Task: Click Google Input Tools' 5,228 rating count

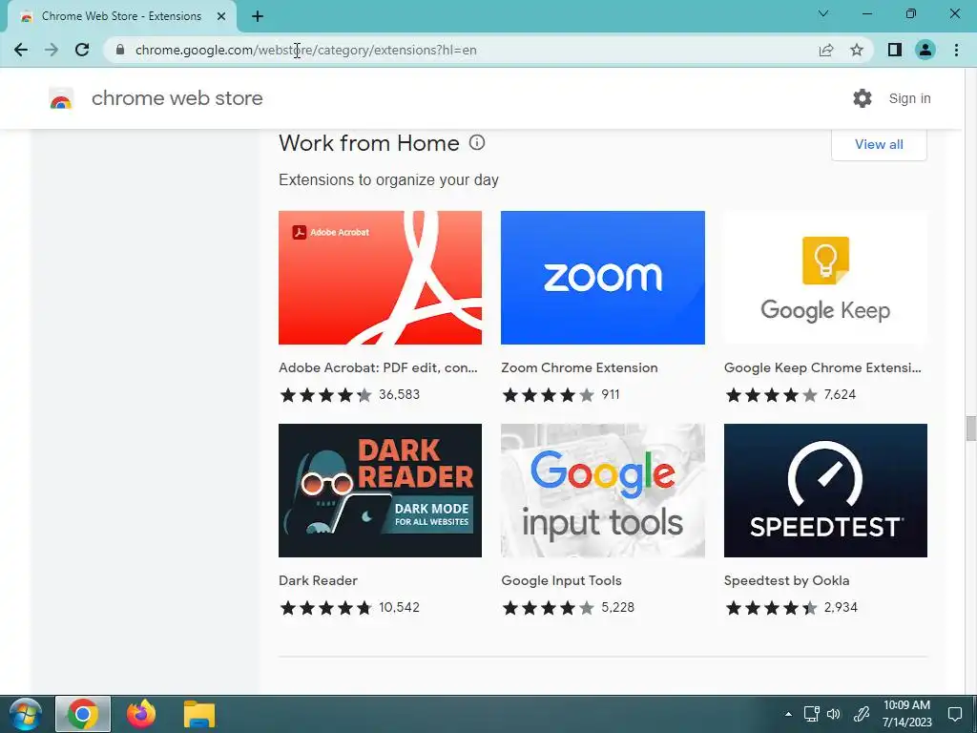Action: point(617,607)
